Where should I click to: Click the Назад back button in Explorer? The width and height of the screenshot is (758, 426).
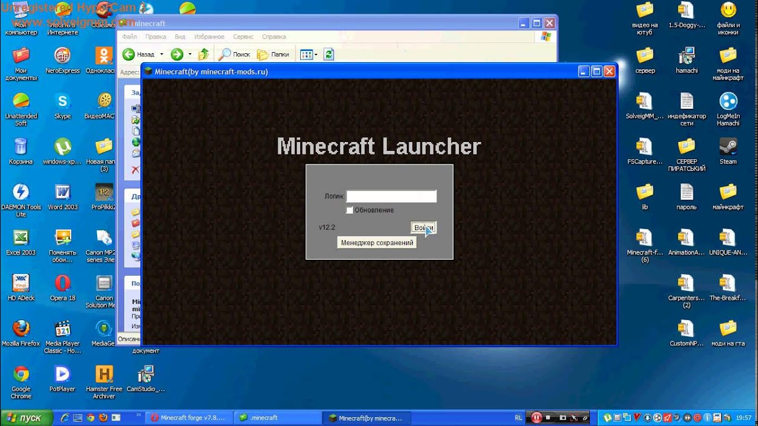click(139, 54)
